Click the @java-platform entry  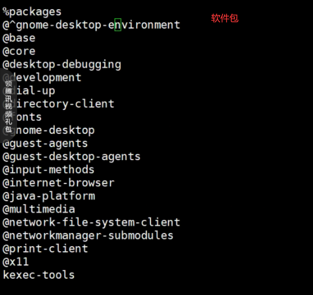coord(49,196)
